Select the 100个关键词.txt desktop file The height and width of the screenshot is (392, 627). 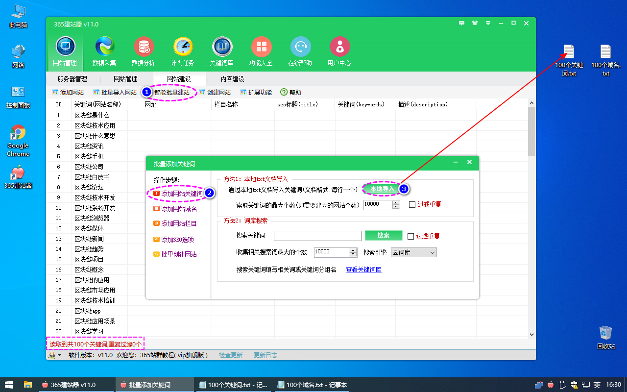point(569,60)
